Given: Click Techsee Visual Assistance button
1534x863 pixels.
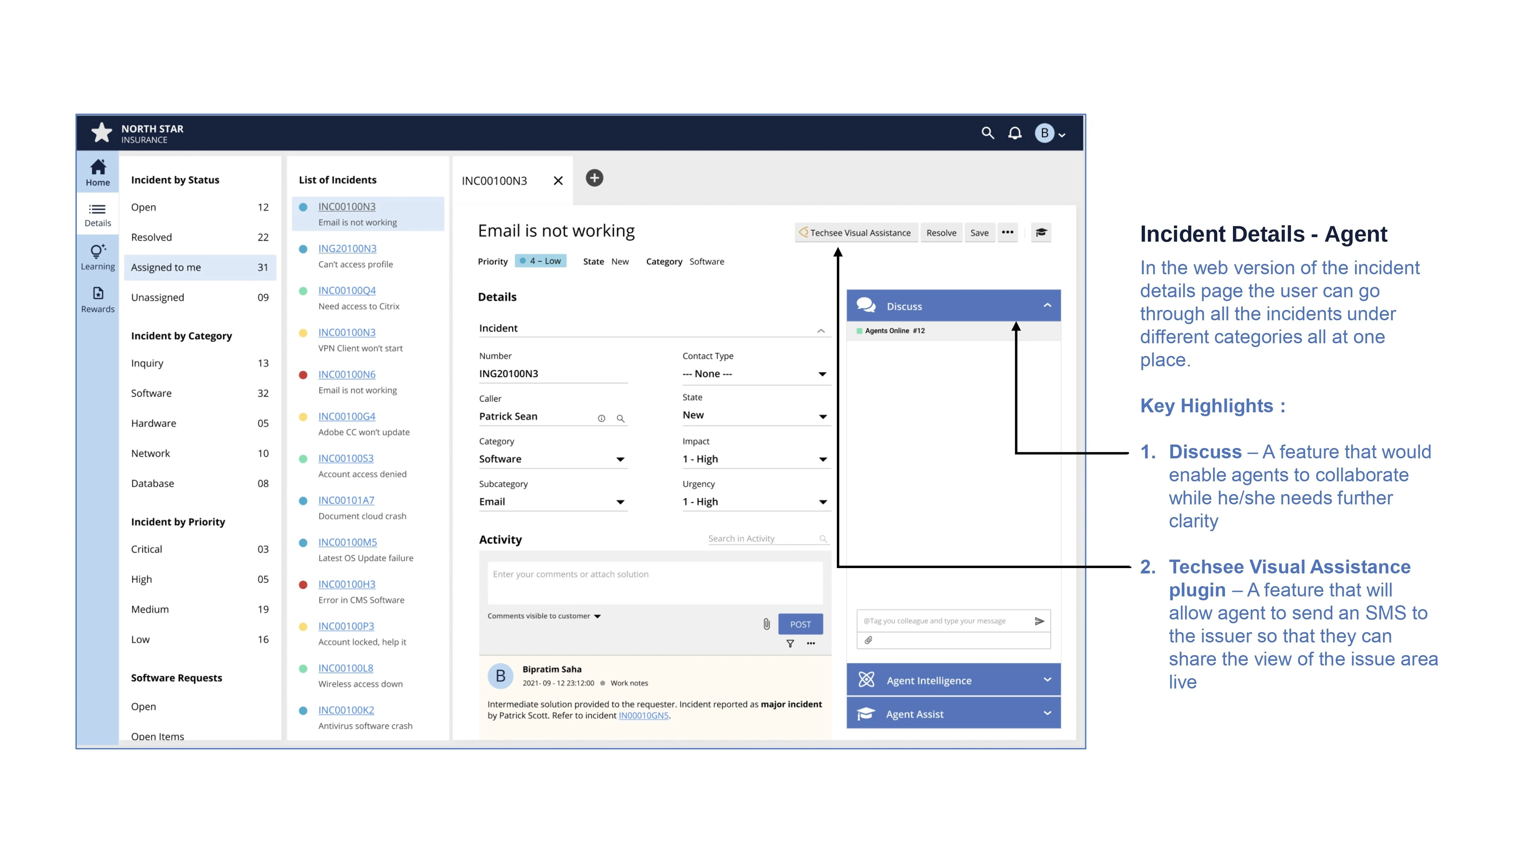Looking at the screenshot, I should point(856,232).
